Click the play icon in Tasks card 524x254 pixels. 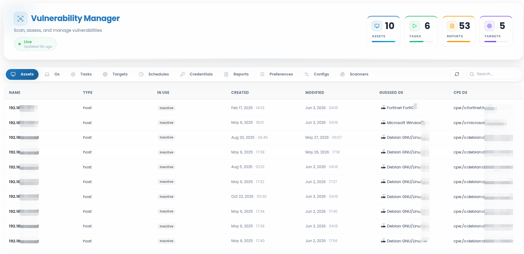pyautogui.click(x=415, y=26)
